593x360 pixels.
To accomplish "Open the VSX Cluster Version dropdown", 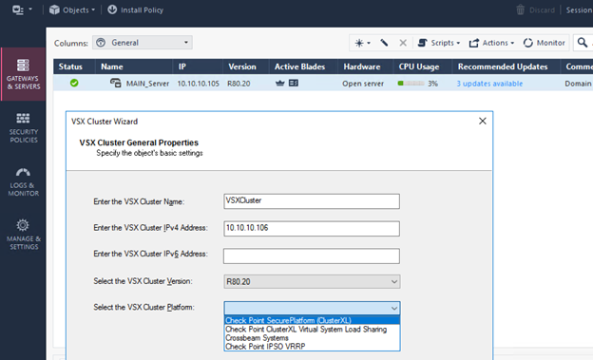I will click(x=312, y=281).
